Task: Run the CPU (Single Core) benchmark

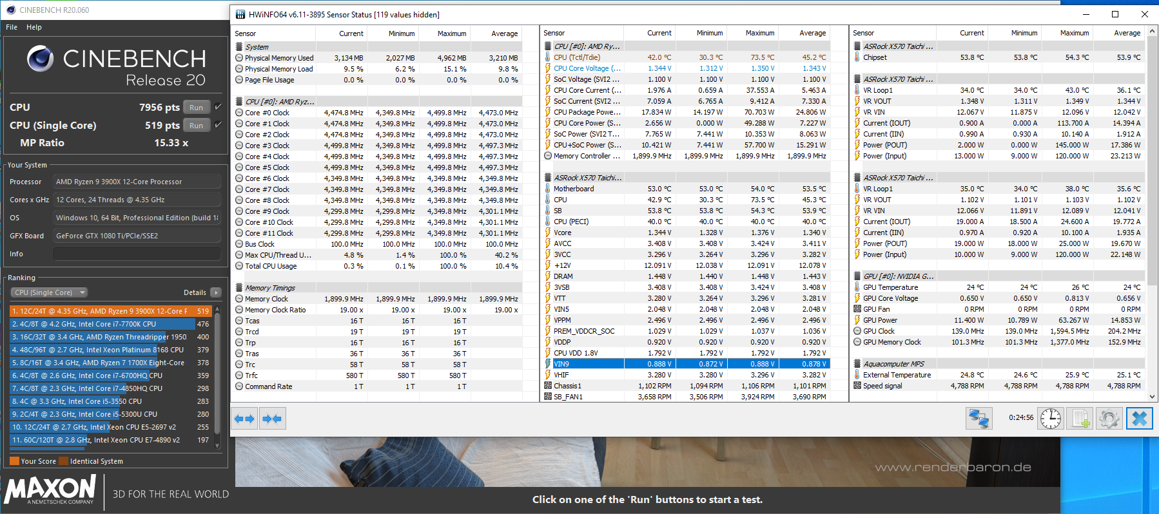Action: tap(197, 126)
